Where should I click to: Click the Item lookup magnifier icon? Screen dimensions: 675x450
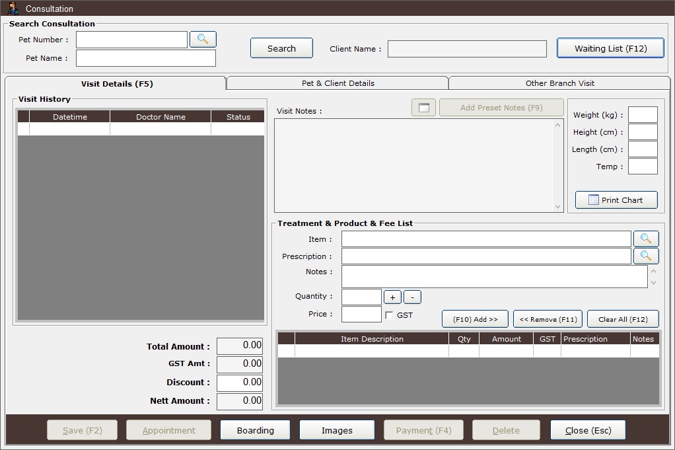[x=646, y=239]
